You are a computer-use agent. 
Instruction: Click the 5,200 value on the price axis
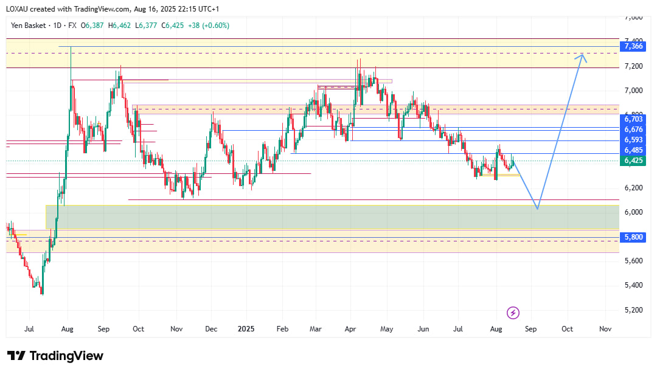coord(633,310)
